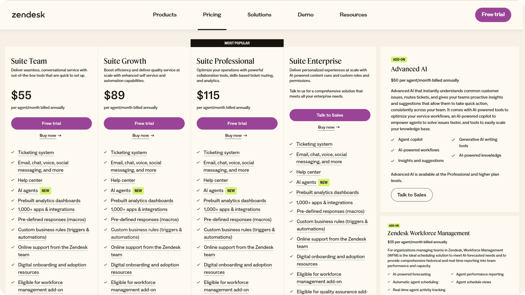The image size is (525, 295).
Task: Open the Products menu
Action: click(x=165, y=15)
